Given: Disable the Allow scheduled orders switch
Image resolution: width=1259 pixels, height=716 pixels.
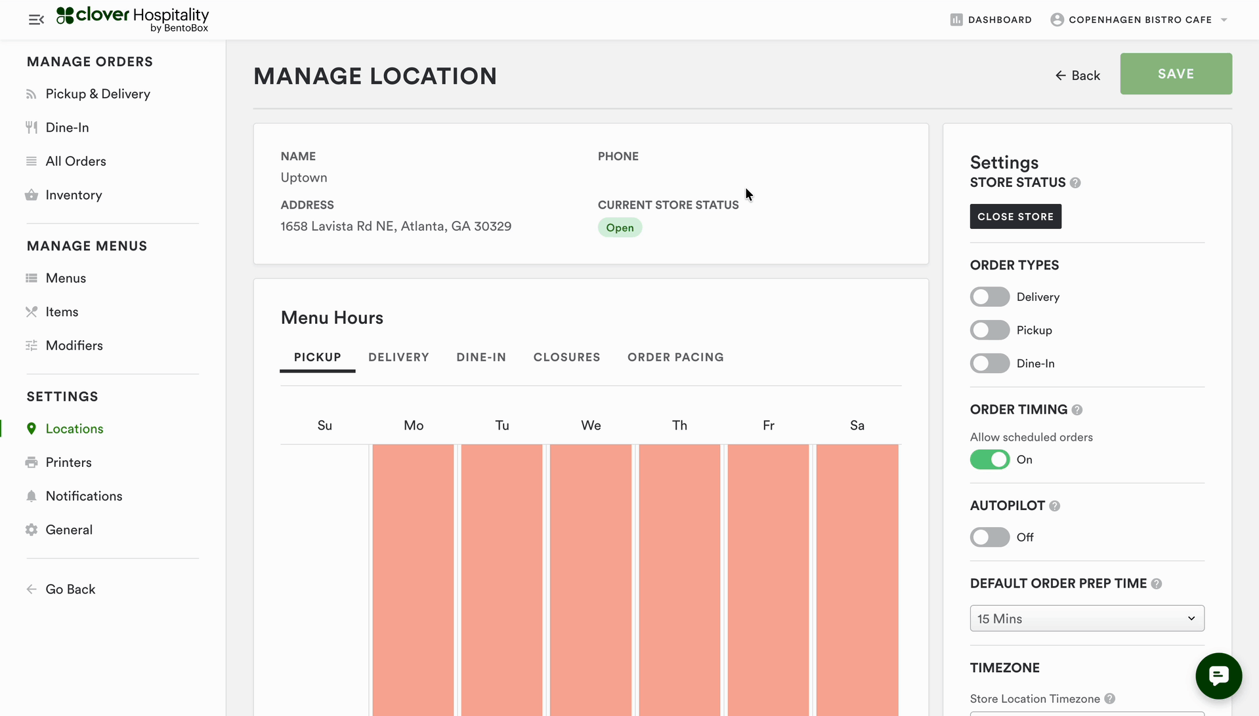Looking at the screenshot, I should click(989, 460).
